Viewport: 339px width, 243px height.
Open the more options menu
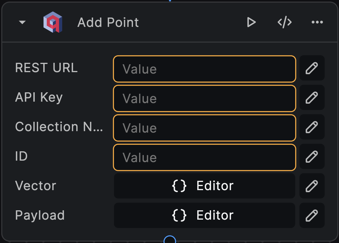[x=317, y=22]
